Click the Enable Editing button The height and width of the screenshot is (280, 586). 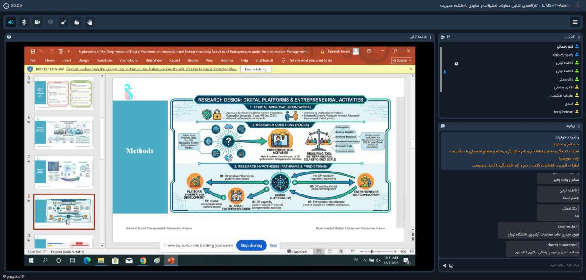click(x=255, y=69)
